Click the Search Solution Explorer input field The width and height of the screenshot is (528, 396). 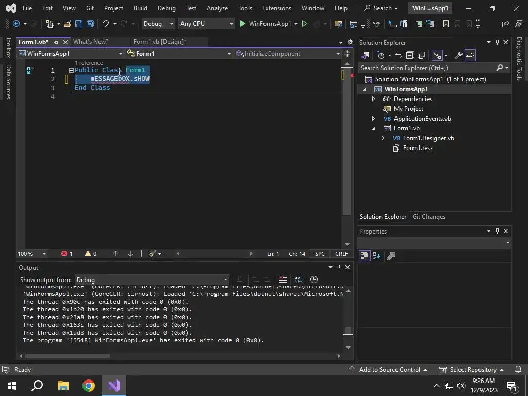[427, 68]
